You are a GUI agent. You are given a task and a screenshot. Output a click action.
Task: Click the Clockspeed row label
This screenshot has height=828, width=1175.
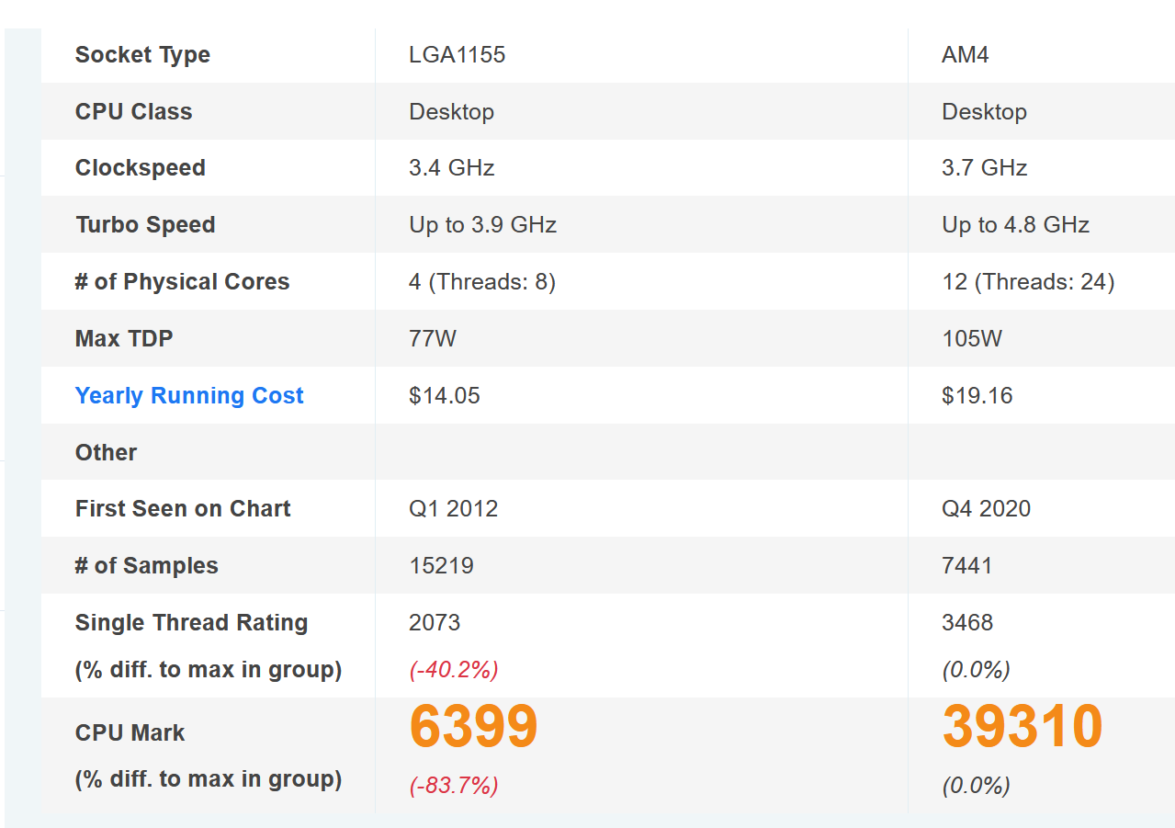(140, 168)
